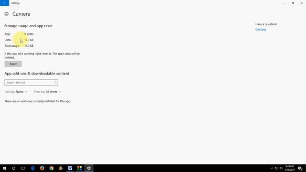
Task: Switch to the four-colored-squares app on the taskbar
Action: (x=79, y=168)
